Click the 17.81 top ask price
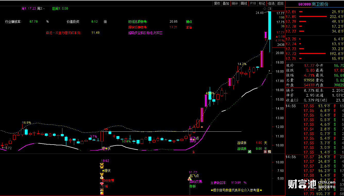The height and width of the screenshot is (196, 344). click(x=291, y=12)
